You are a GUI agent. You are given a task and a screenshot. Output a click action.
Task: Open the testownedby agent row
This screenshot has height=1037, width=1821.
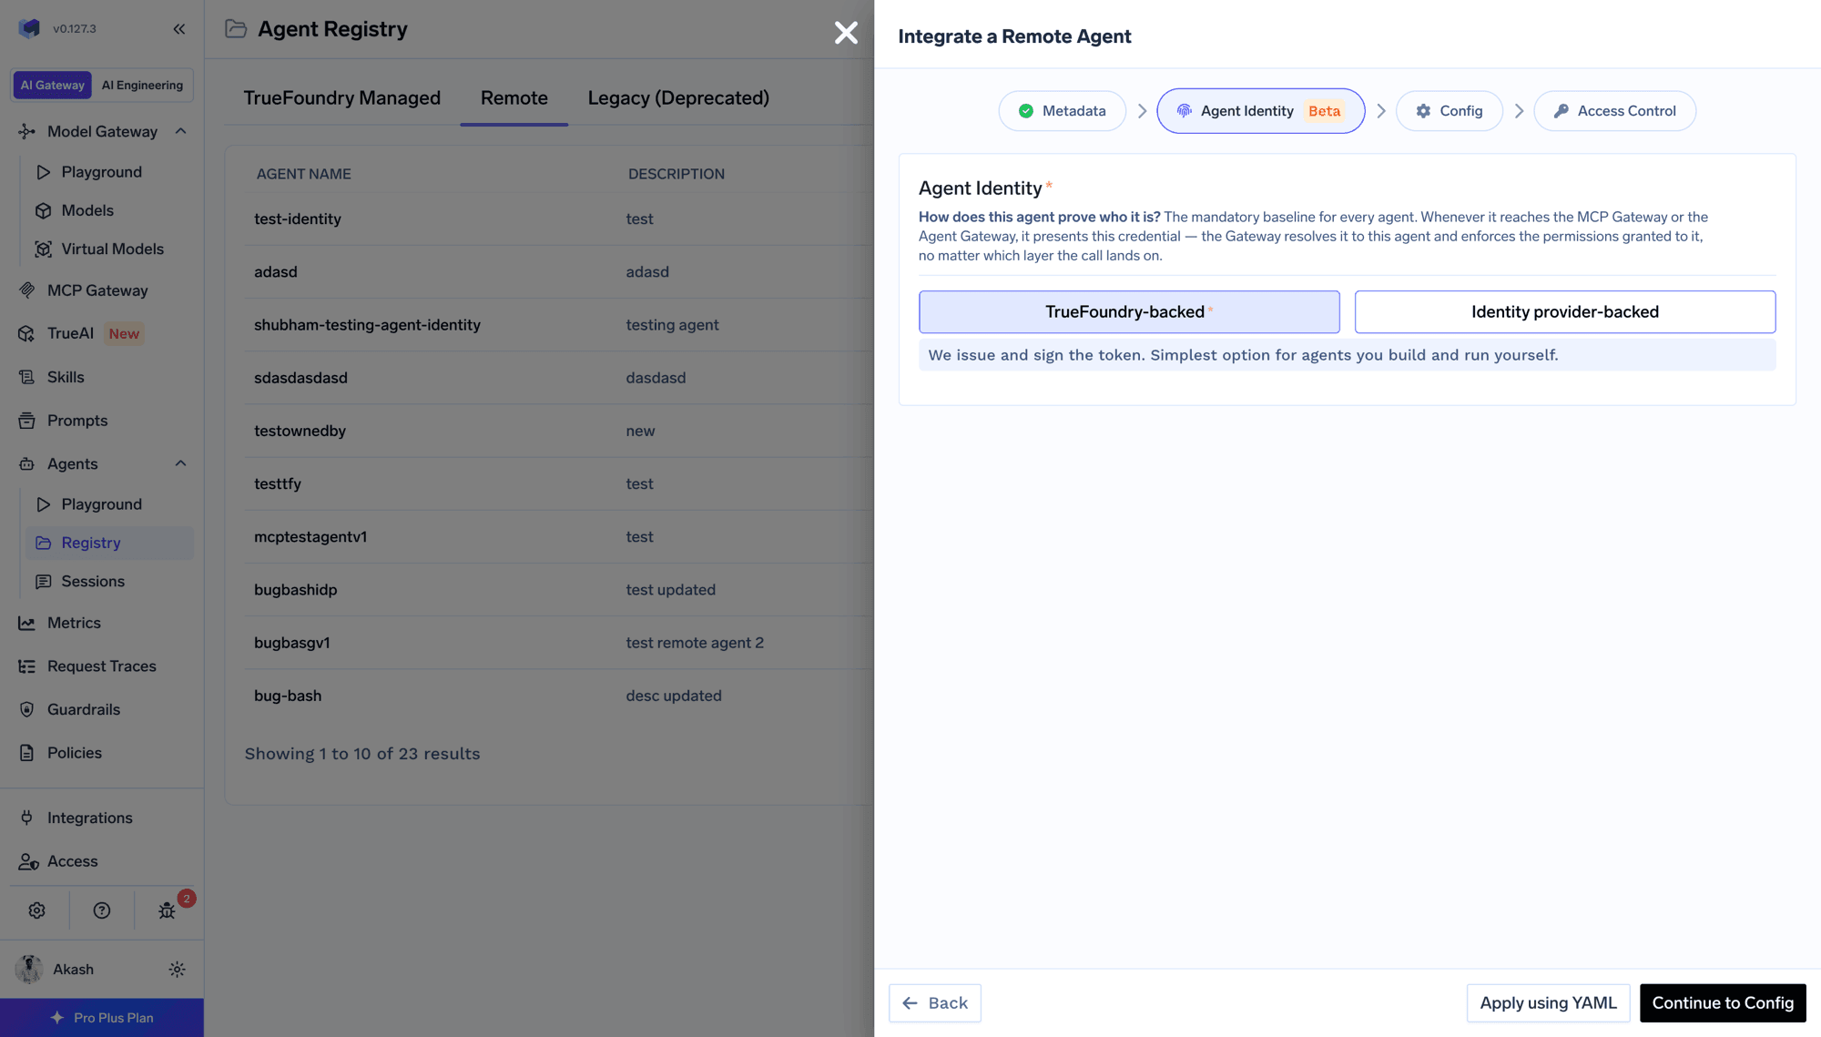[558, 431]
